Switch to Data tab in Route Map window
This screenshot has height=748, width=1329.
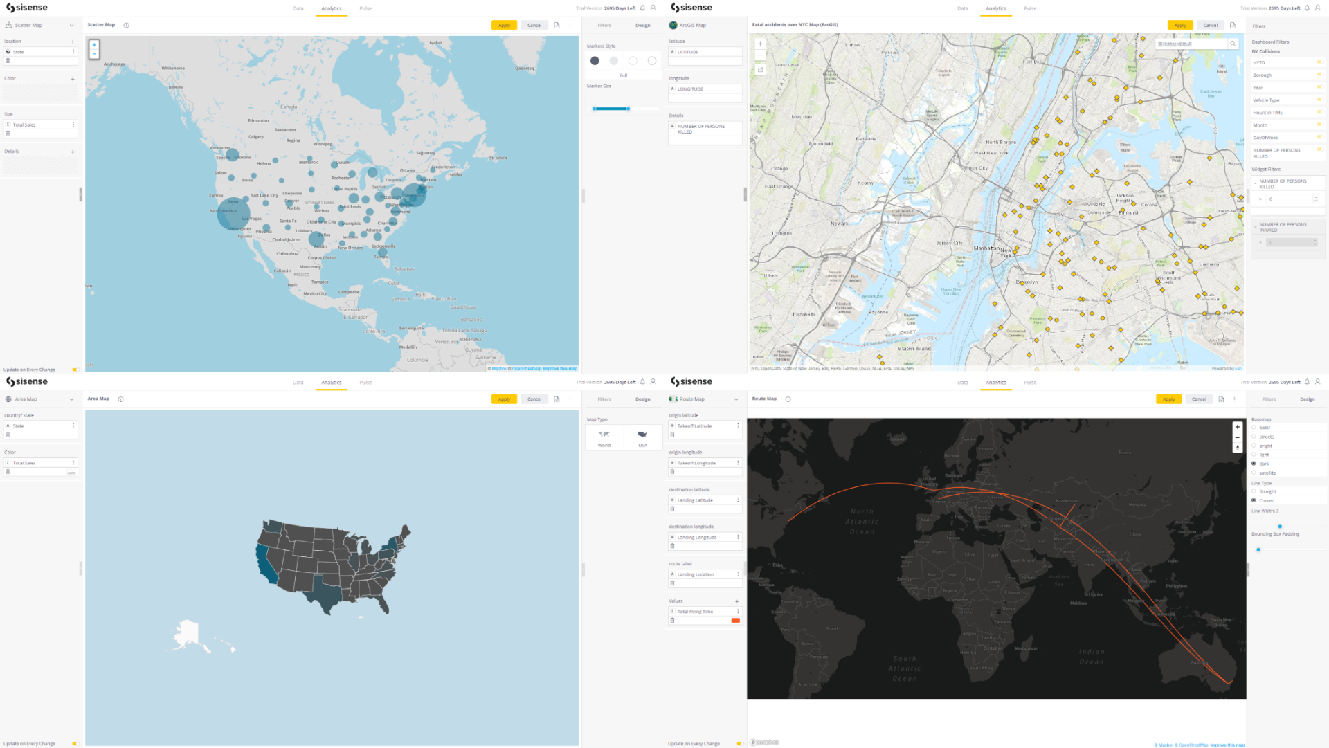[x=962, y=383]
